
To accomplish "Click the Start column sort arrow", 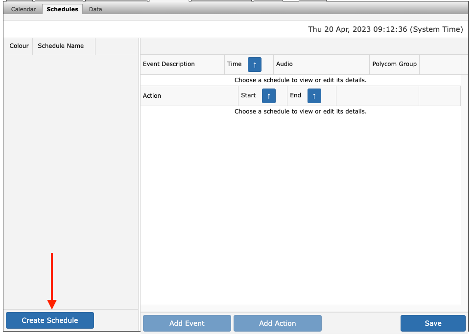I will pyautogui.click(x=269, y=96).
